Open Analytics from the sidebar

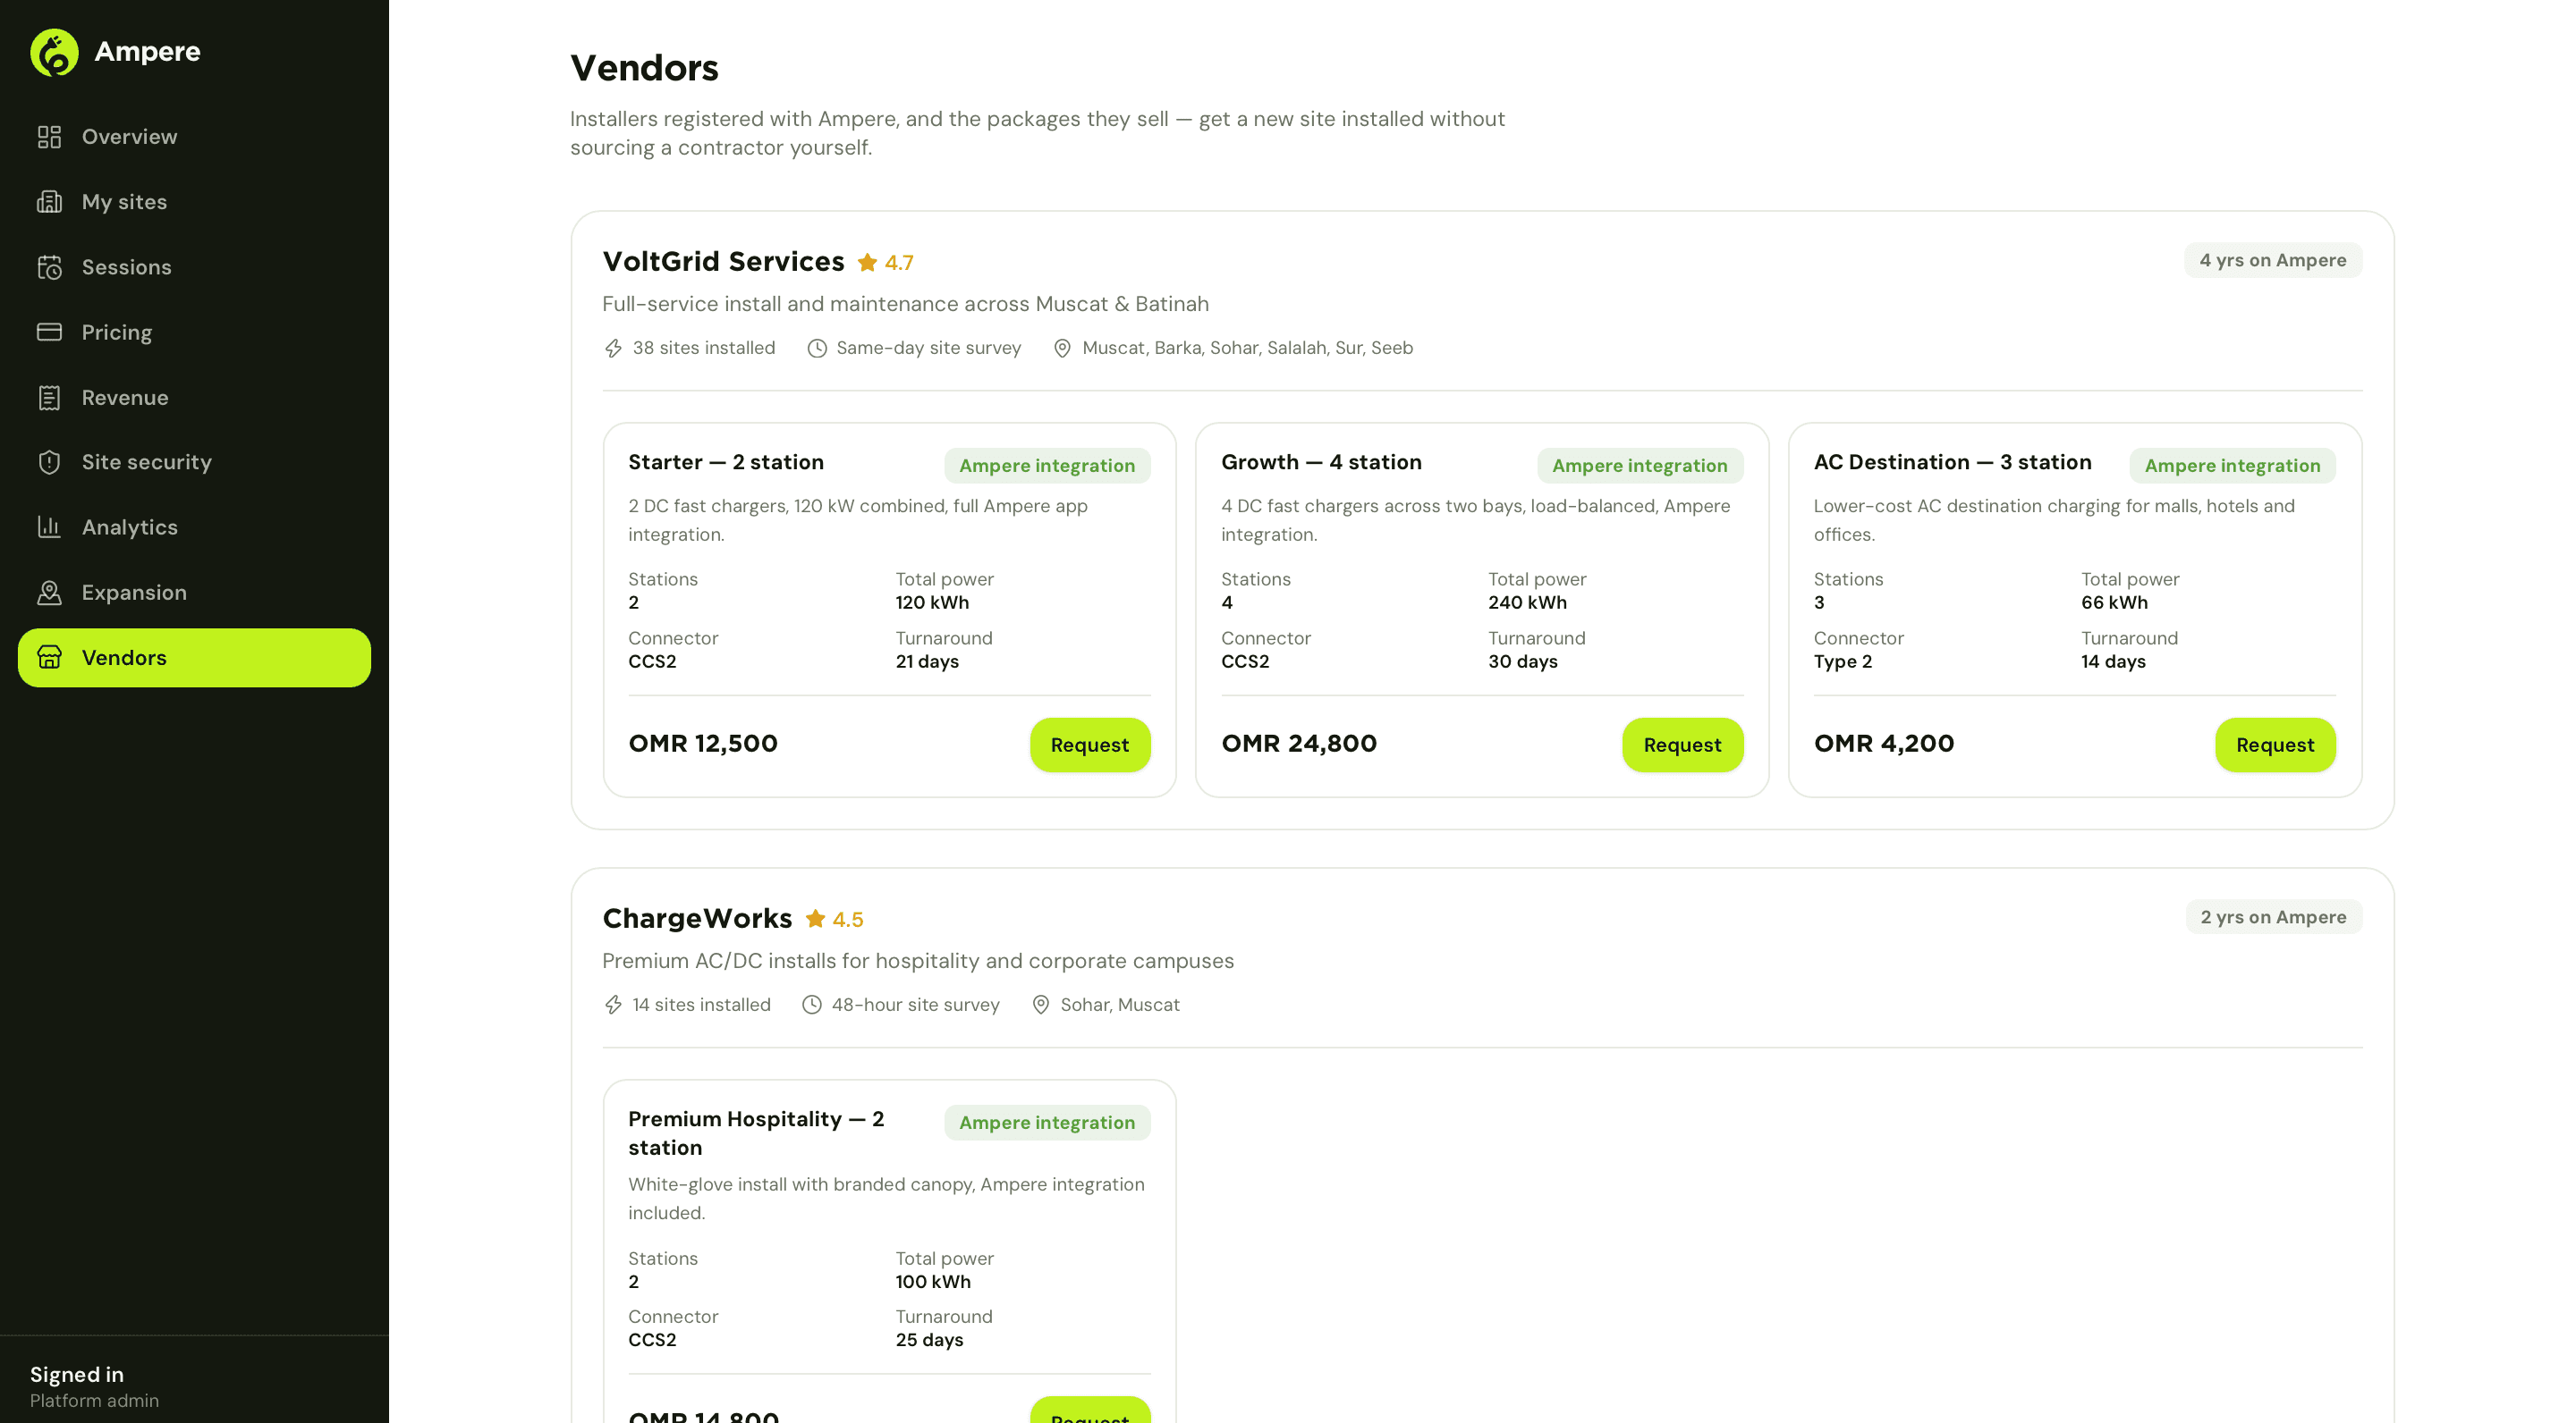click(x=194, y=527)
